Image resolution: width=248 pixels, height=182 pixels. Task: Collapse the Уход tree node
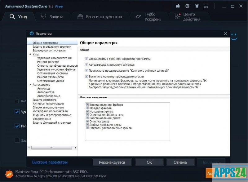30,54
